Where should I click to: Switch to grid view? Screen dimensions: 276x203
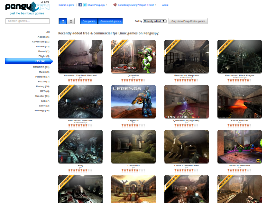(x=63, y=21)
